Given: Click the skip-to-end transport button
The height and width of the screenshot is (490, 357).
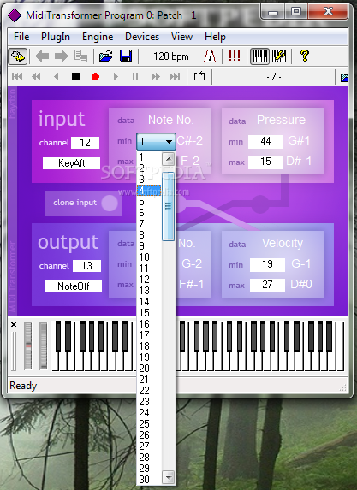Looking at the screenshot, I should pyautogui.click(x=175, y=77).
